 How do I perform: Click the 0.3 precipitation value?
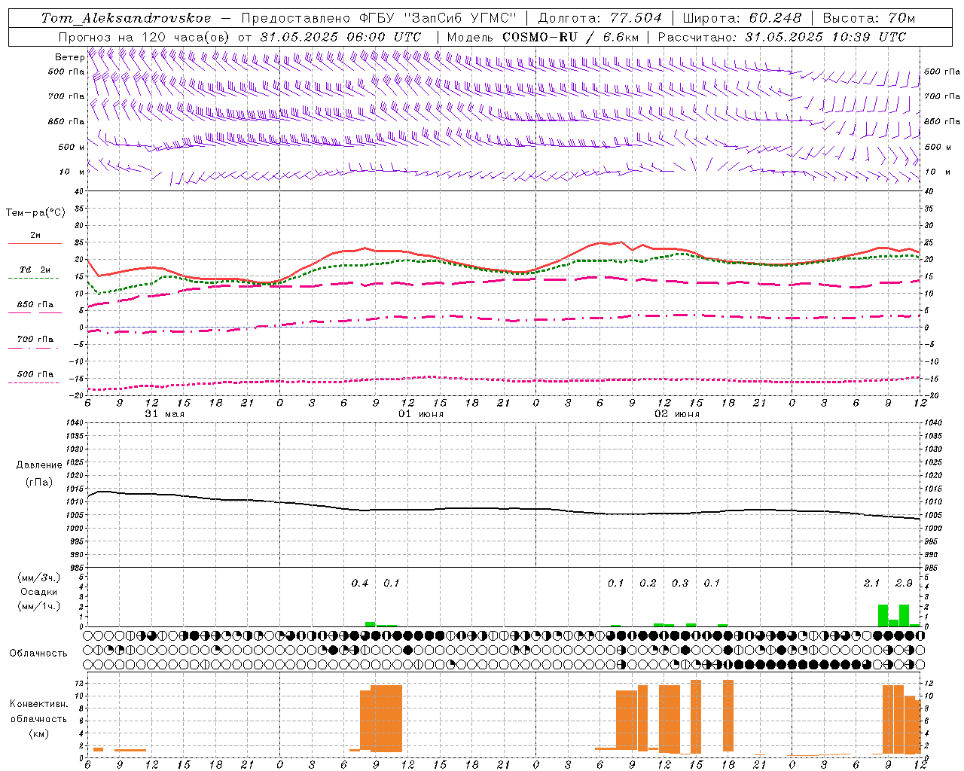[x=680, y=583]
